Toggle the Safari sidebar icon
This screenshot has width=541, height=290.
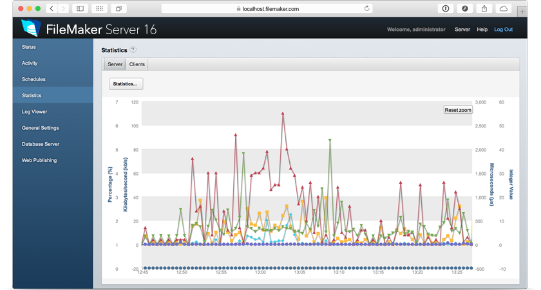click(81, 8)
